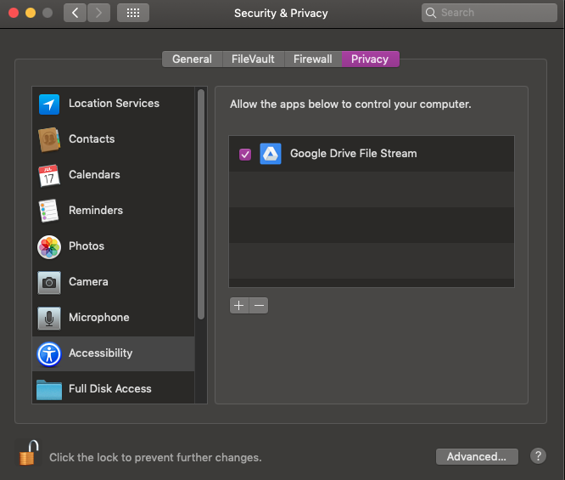Viewport: 565px width, 480px height.
Task: Choose Calendars privacy category
Action: (x=94, y=175)
